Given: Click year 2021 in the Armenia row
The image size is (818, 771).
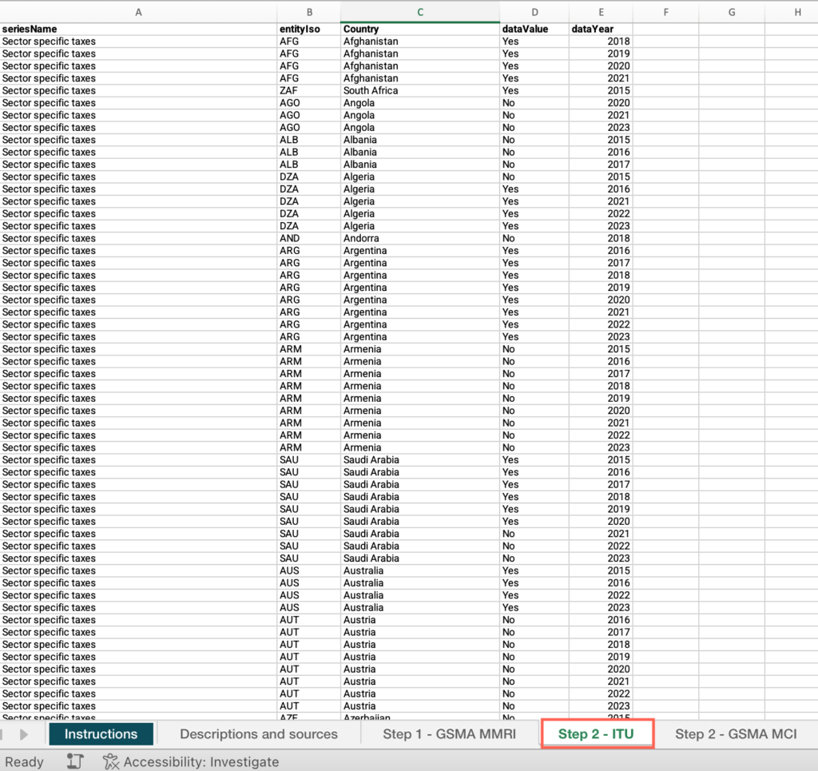Looking at the screenshot, I should click(x=601, y=423).
